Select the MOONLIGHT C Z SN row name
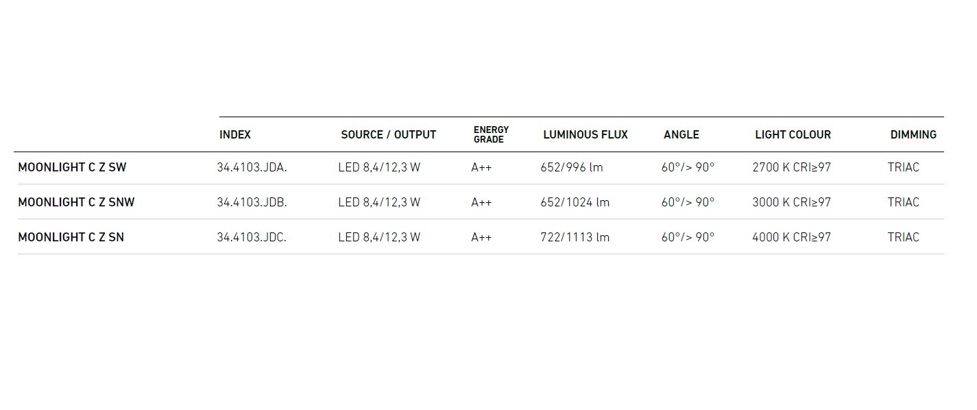 71,237
